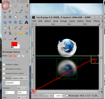Activate the Scale tool
This screenshot has height=99, width=105.
tap(5, 22)
